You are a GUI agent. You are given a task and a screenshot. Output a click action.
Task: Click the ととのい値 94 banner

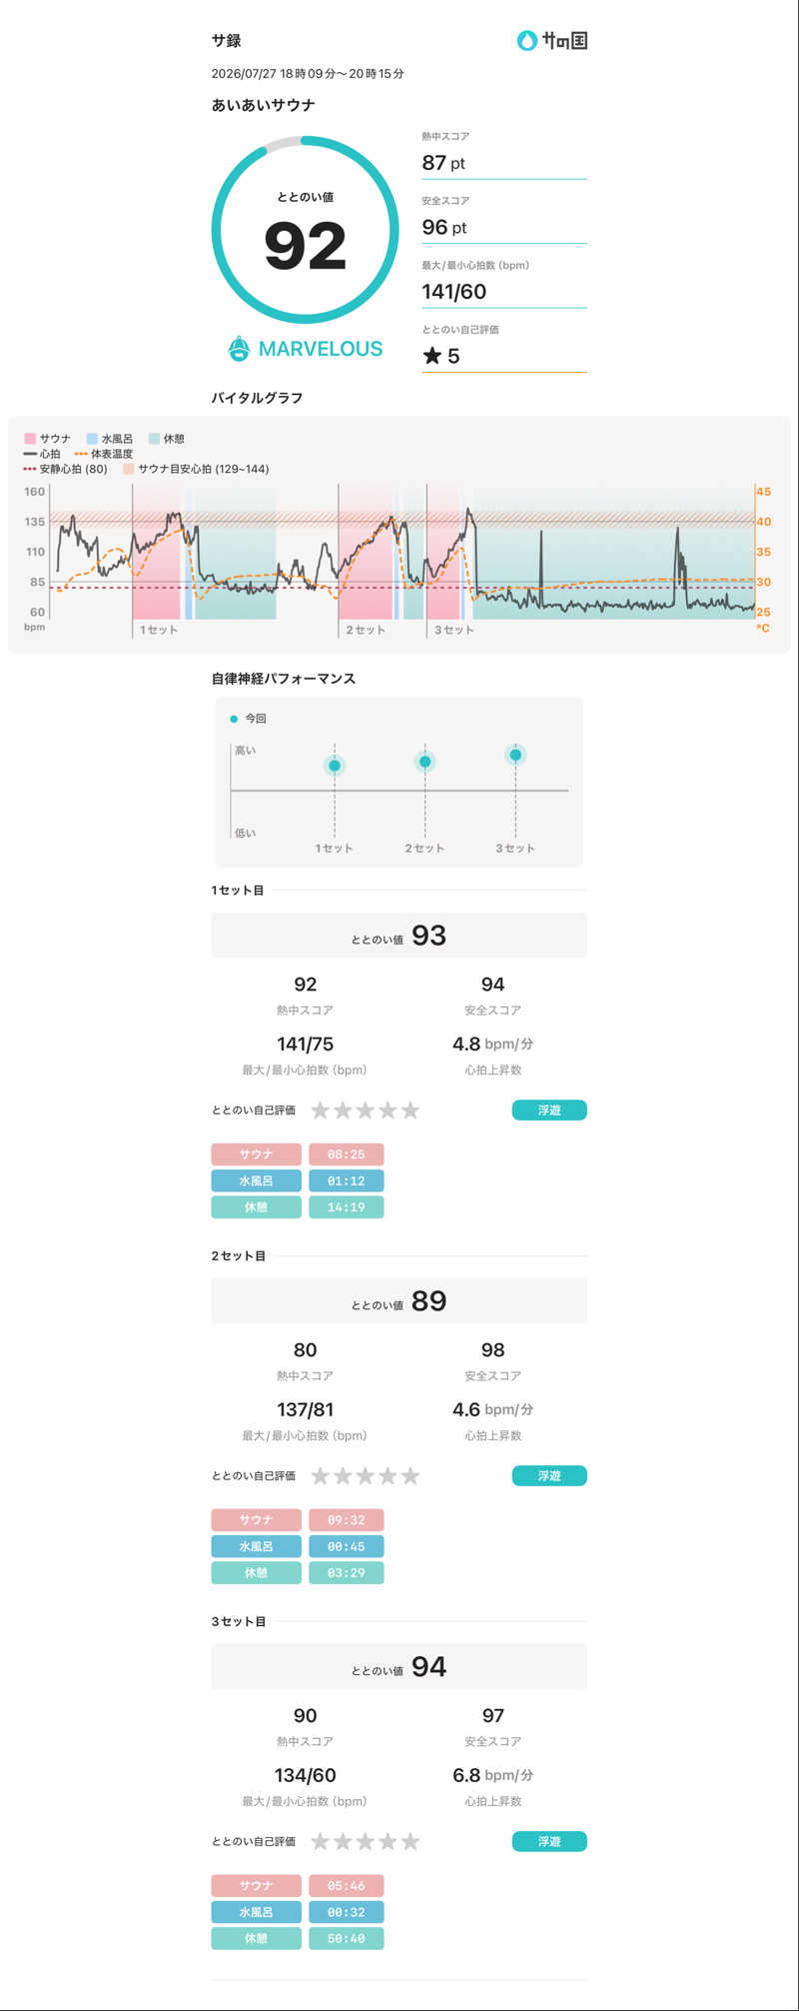tap(399, 1667)
